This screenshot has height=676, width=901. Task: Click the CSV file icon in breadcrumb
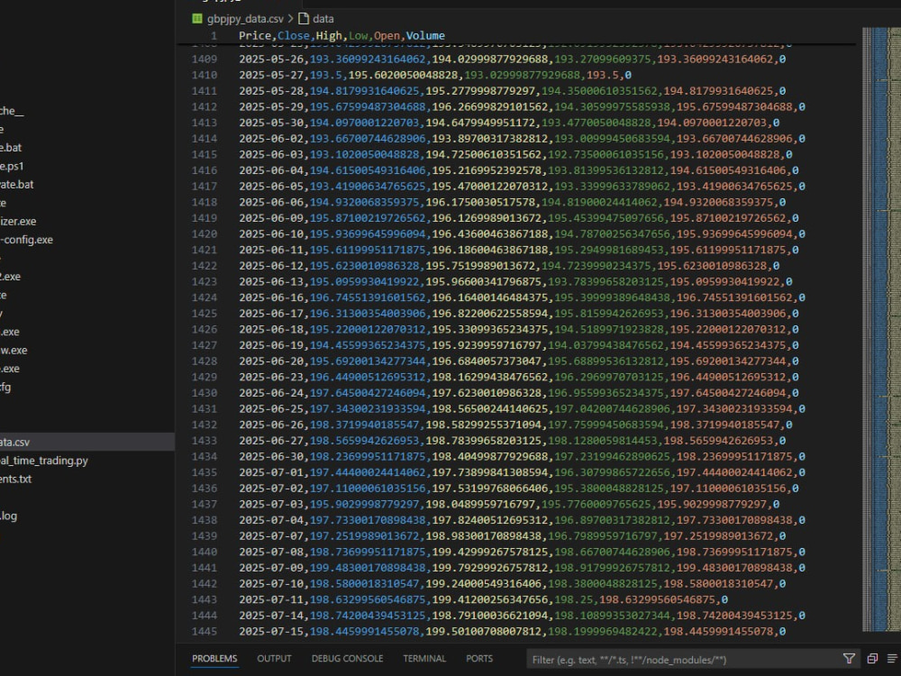[197, 18]
